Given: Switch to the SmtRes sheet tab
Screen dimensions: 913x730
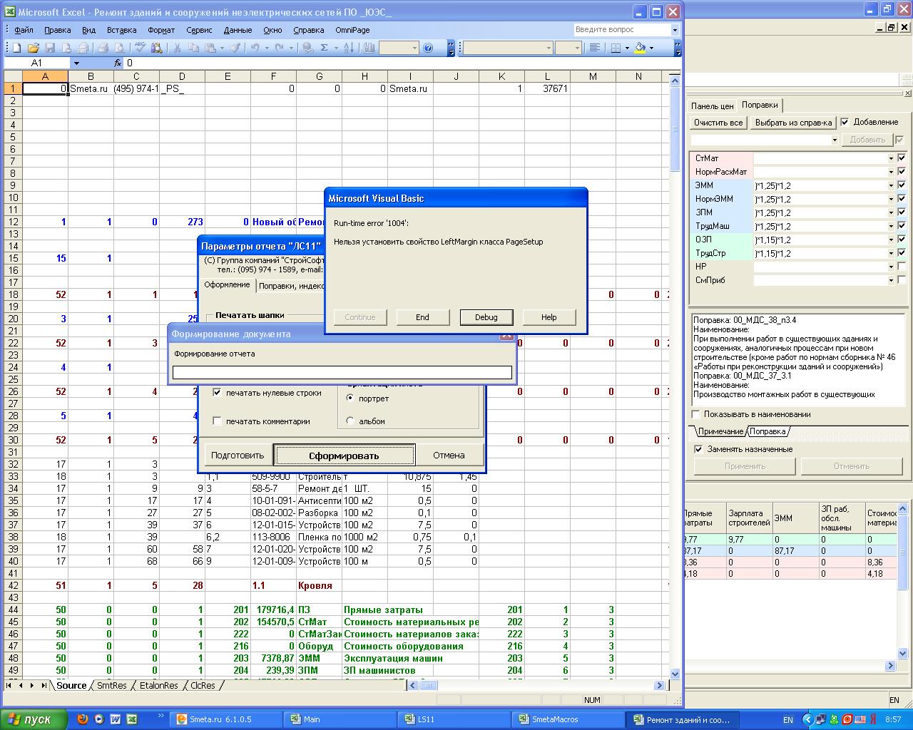Looking at the screenshot, I should point(112,686).
